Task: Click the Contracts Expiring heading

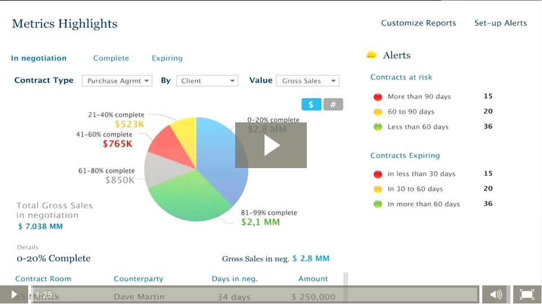Action: click(x=405, y=156)
